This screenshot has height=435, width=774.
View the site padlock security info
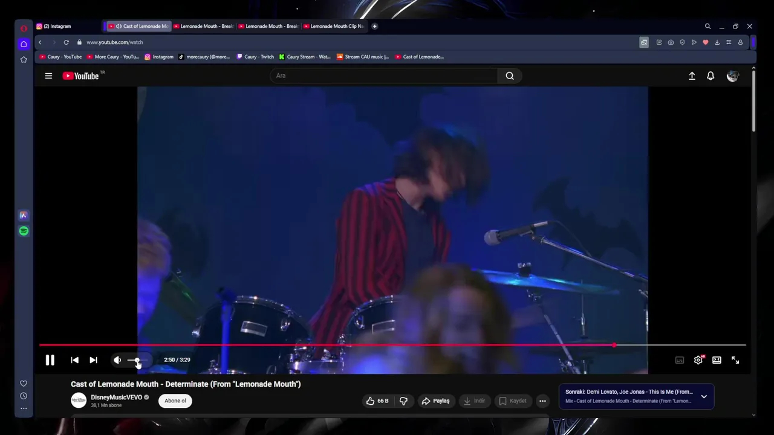click(79, 42)
